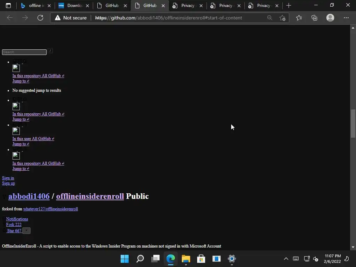
Task: Open the browser profile avatar
Action: coord(330,18)
